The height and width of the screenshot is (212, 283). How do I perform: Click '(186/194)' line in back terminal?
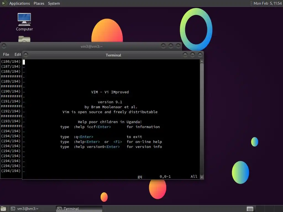[11, 62]
